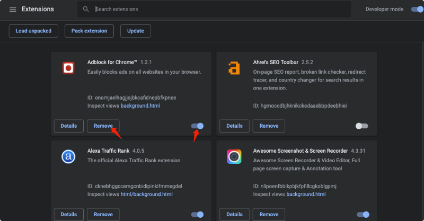424x221 pixels.
Task: Open Details for Ahrefs SEO Toolbar
Action: tap(234, 126)
